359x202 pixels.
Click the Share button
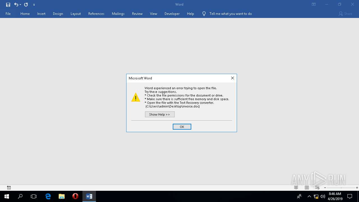pos(345,14)
